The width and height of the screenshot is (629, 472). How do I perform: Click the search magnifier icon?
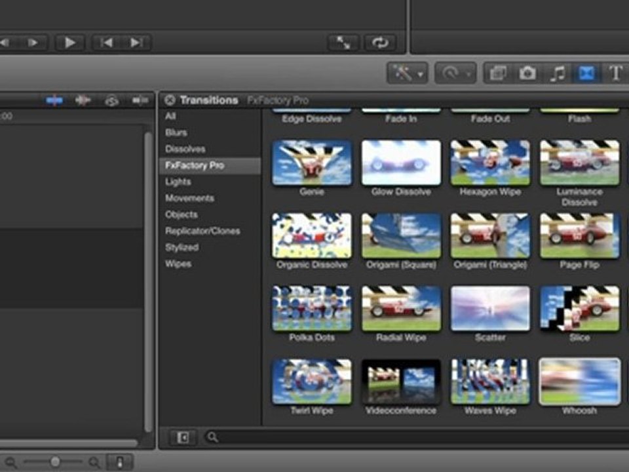[x=212, y=437]
